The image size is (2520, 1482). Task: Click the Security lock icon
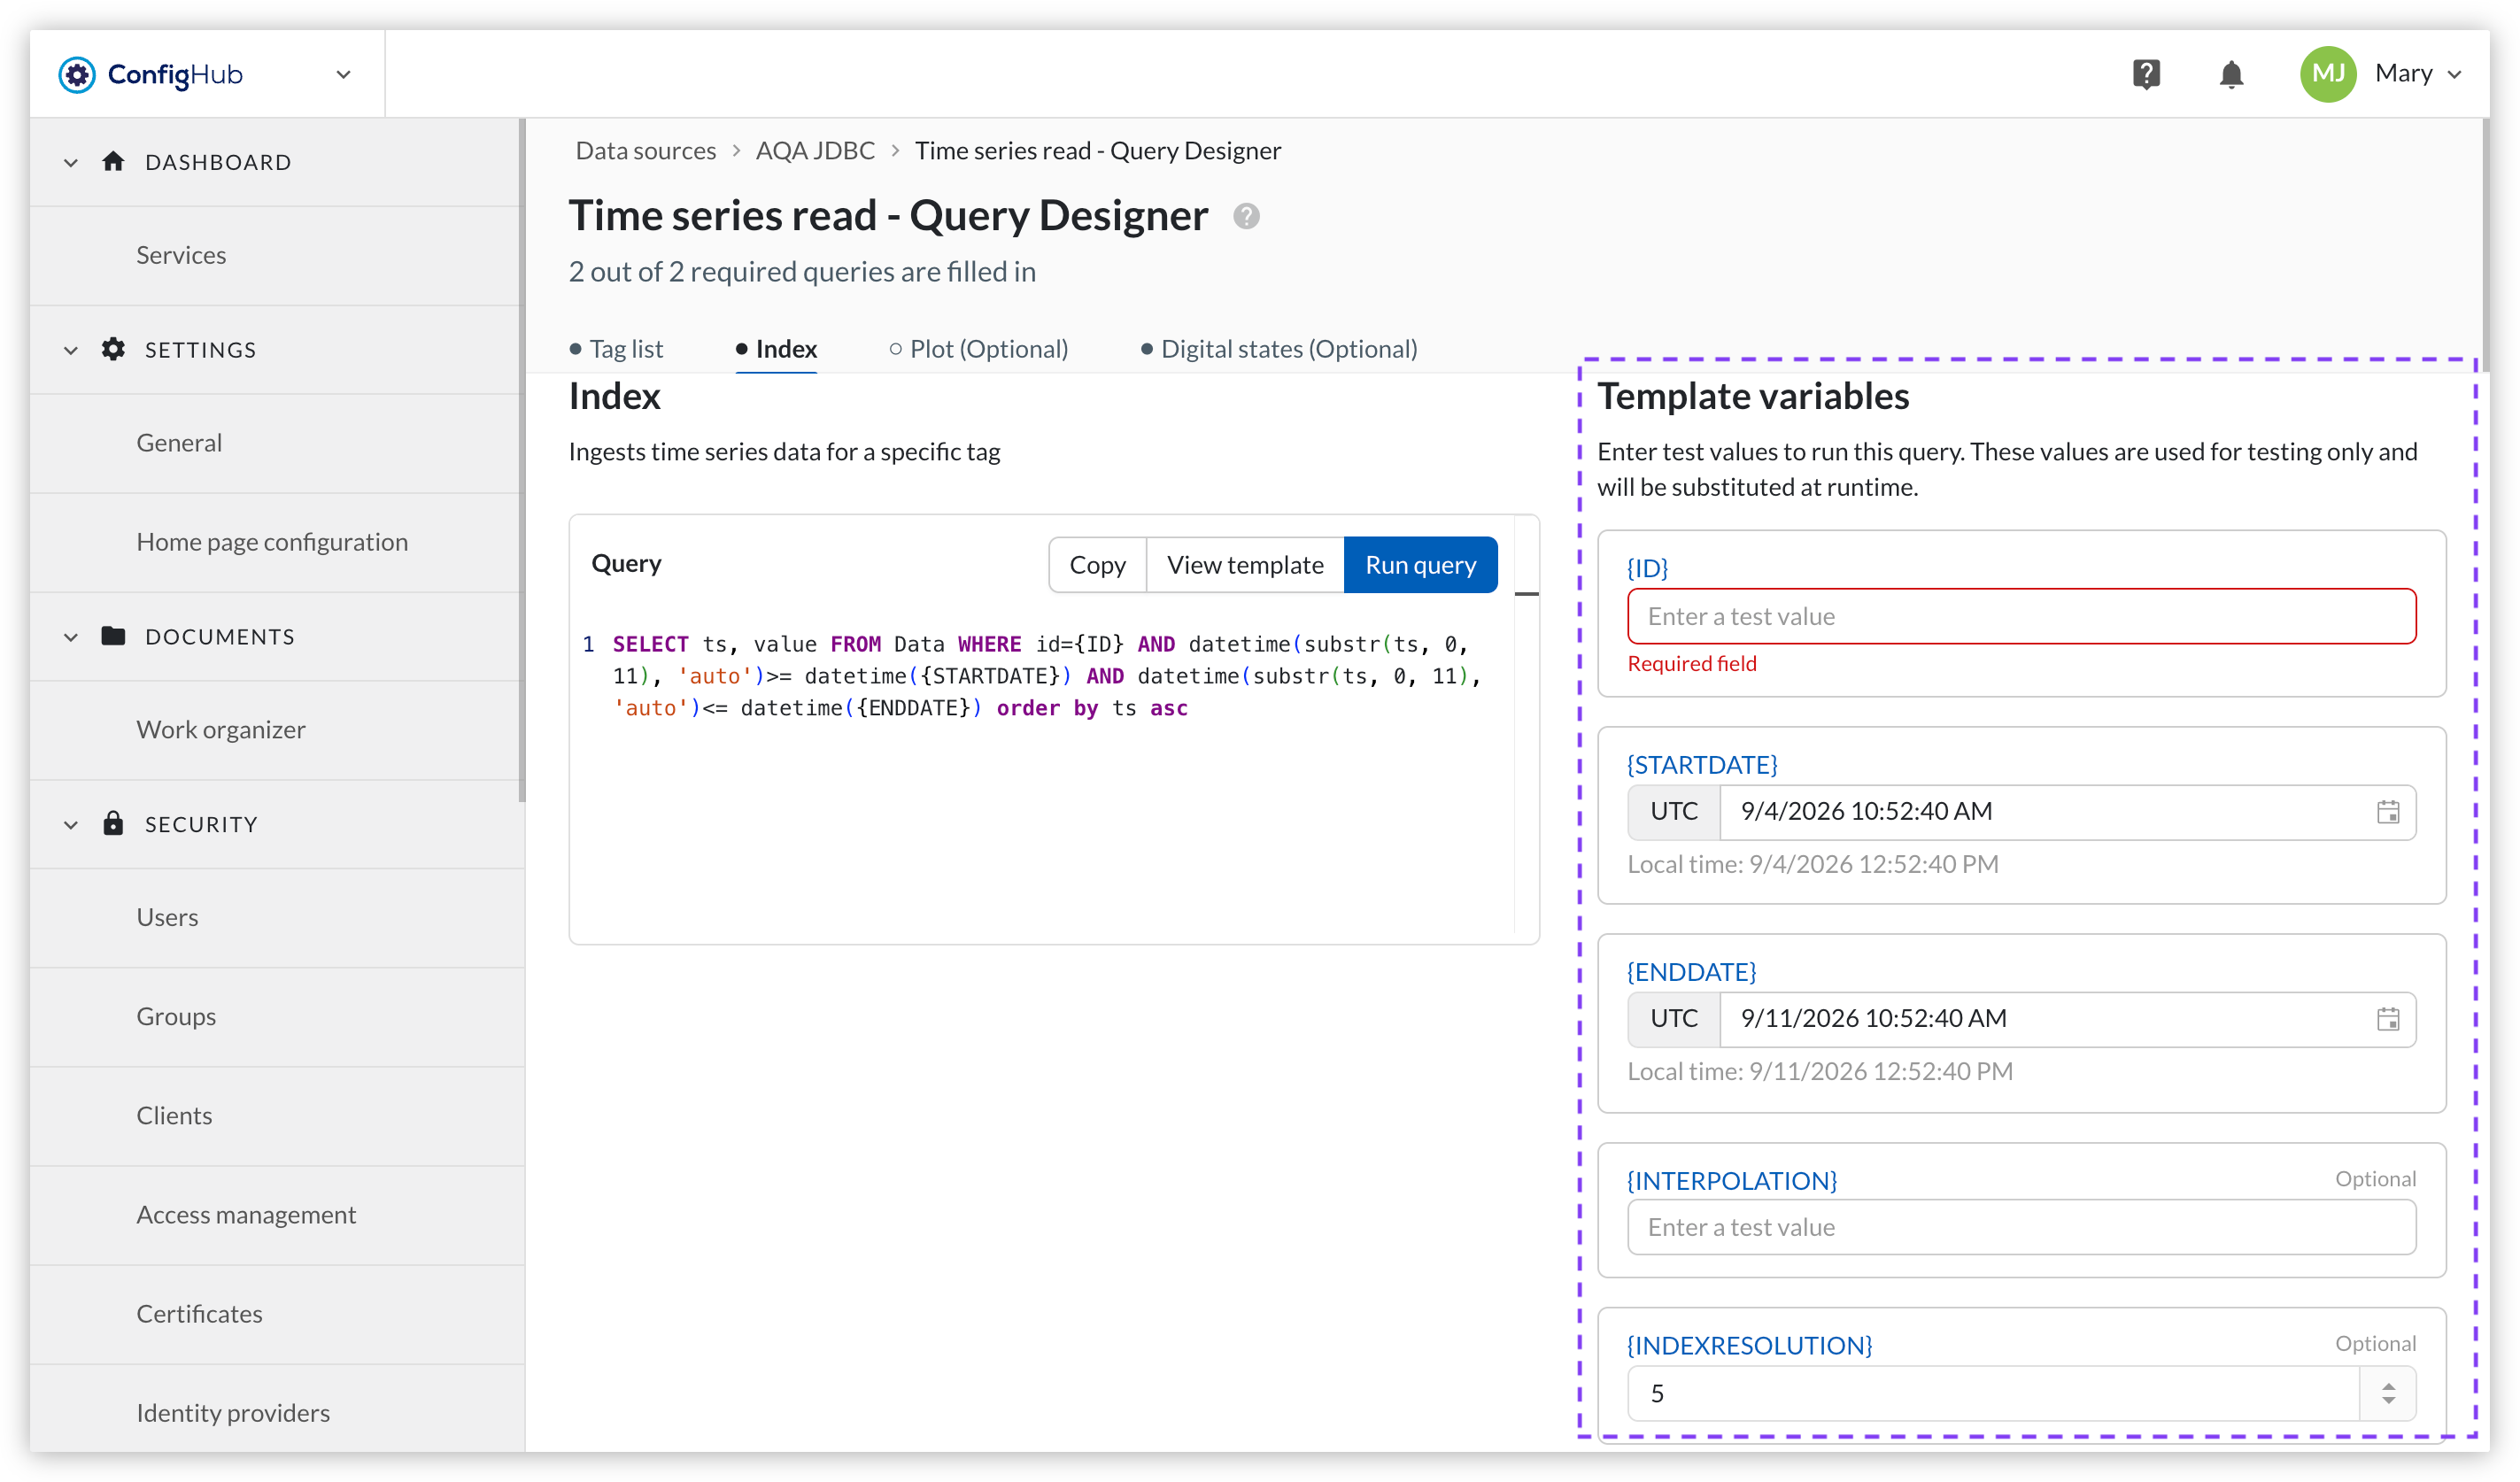113,823
